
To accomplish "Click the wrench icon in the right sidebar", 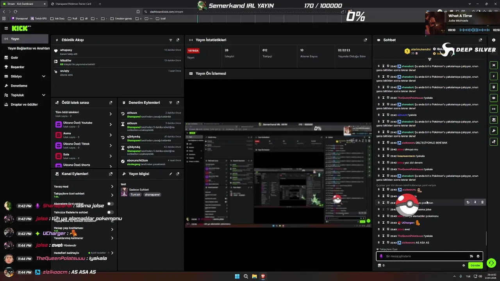I will click(494, 131).
